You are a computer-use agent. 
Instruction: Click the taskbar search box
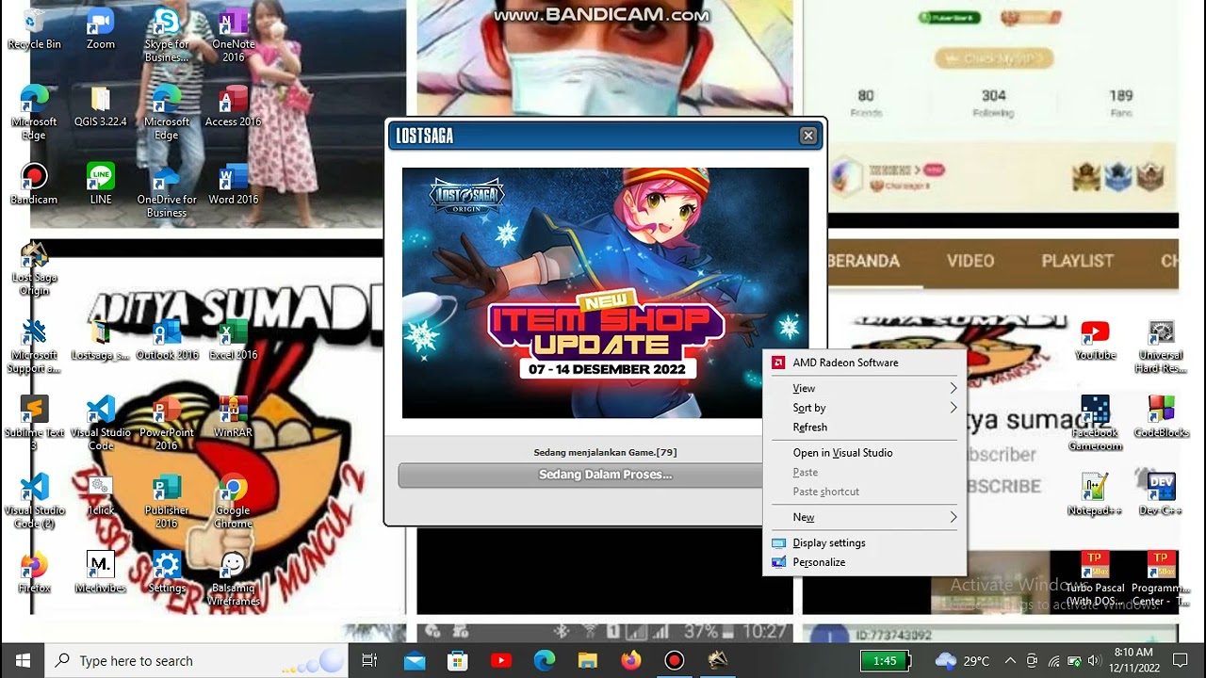coord(197,660)
